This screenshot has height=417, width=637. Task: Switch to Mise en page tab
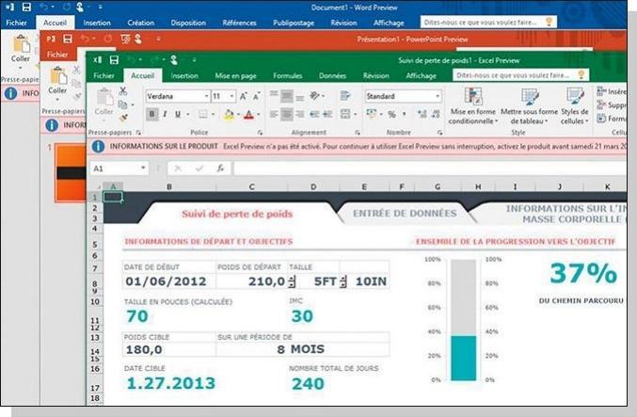(x=235, y=76)
